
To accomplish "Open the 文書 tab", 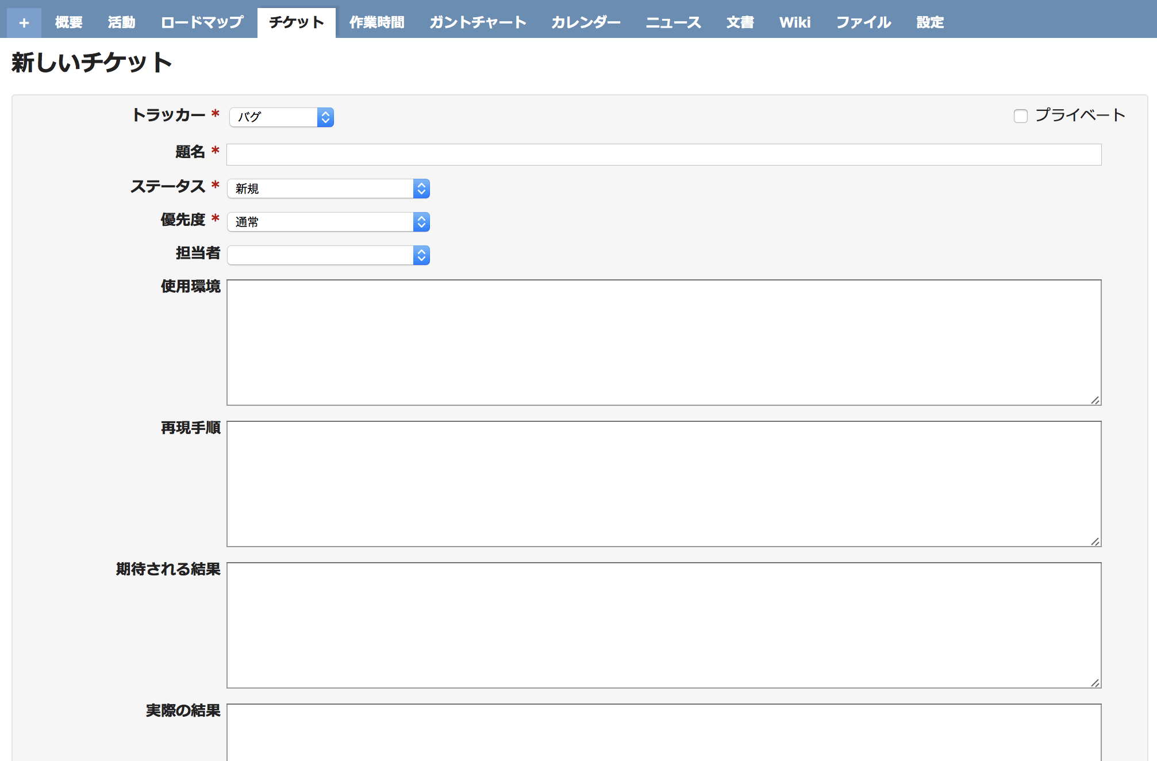I will (x=740, y=23).
